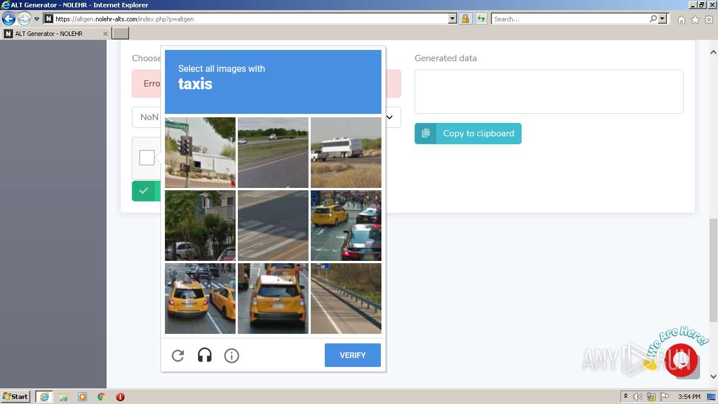This screenshot has width=718, height=404.
Task: Click the magnifier search icon
Action: pos(653,19)
